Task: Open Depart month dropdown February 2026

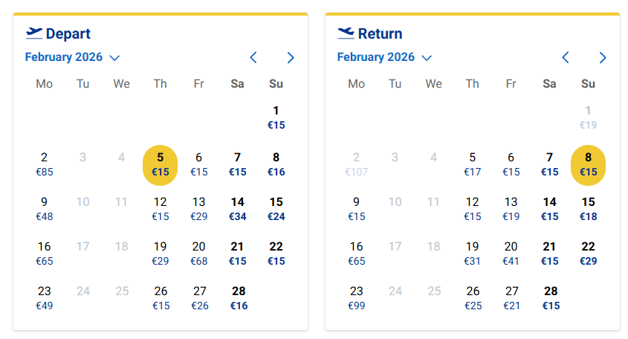Action: click(72, 57)
